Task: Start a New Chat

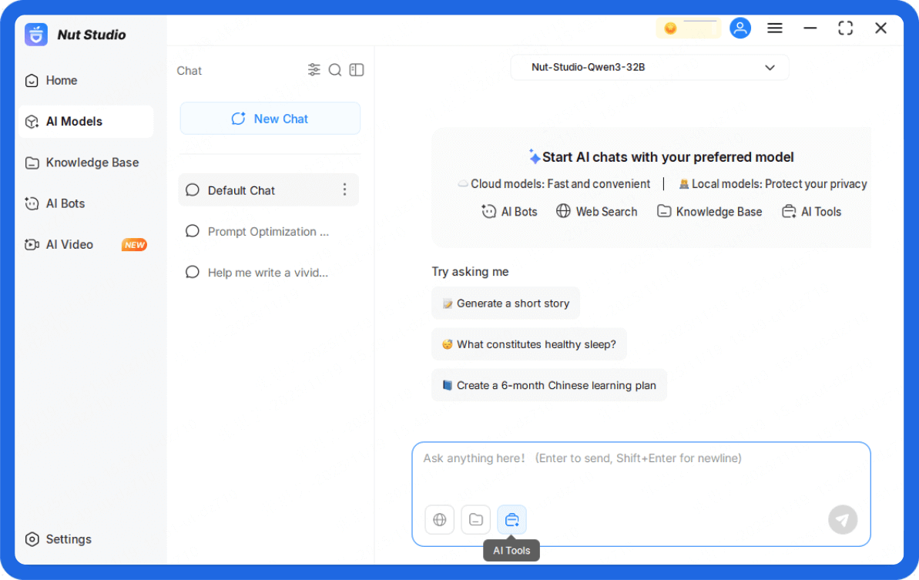Action: [x=270, y=119]
